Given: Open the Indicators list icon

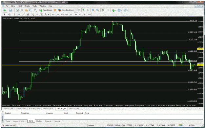Looking at the screenshot, I should (x=113, y=10).
